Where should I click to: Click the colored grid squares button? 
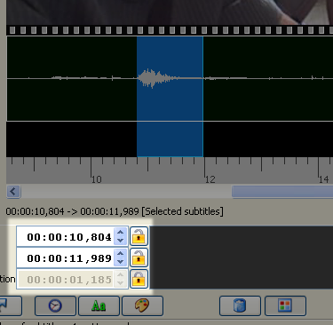coord(285,305)
